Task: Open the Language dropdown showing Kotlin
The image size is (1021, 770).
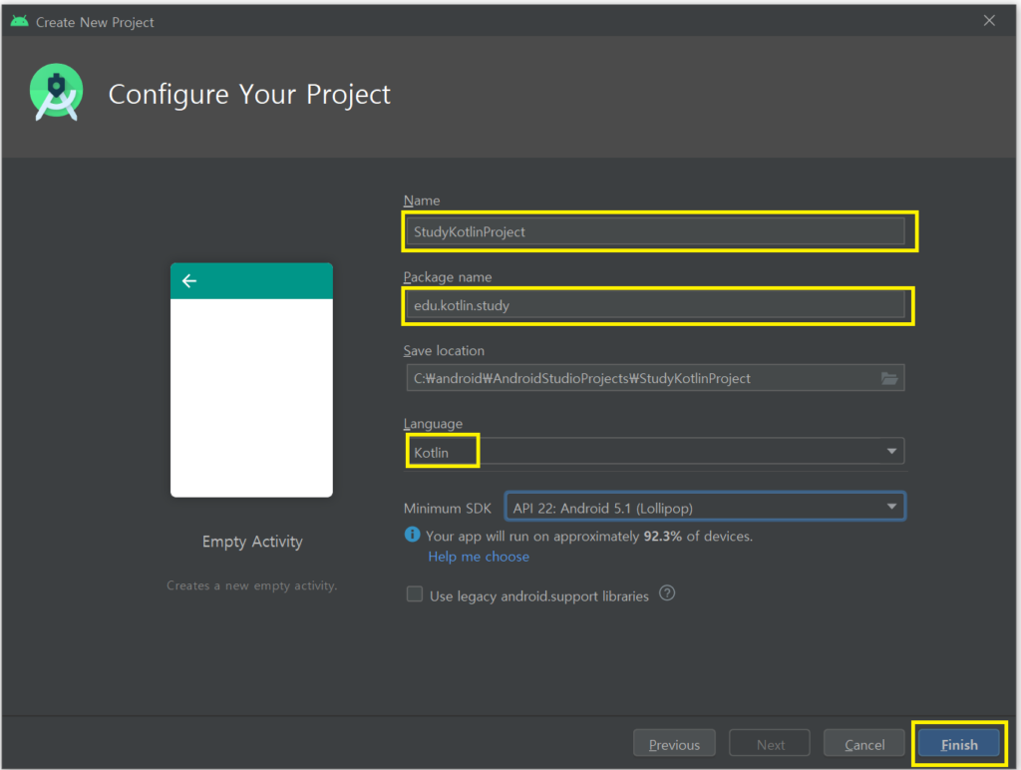Action: (x=653, y=452)
